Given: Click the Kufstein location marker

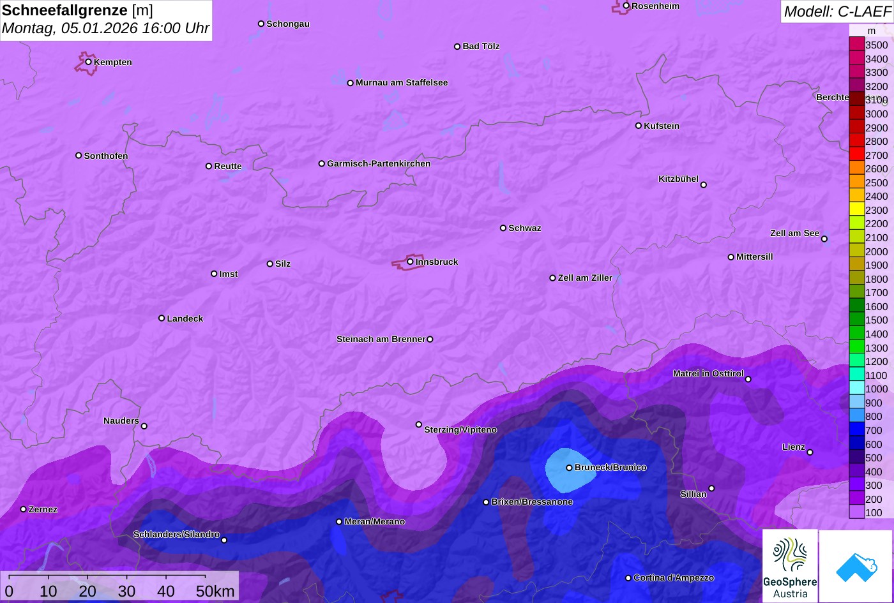Looking at the screenshot, I should [x=638, y=126].
